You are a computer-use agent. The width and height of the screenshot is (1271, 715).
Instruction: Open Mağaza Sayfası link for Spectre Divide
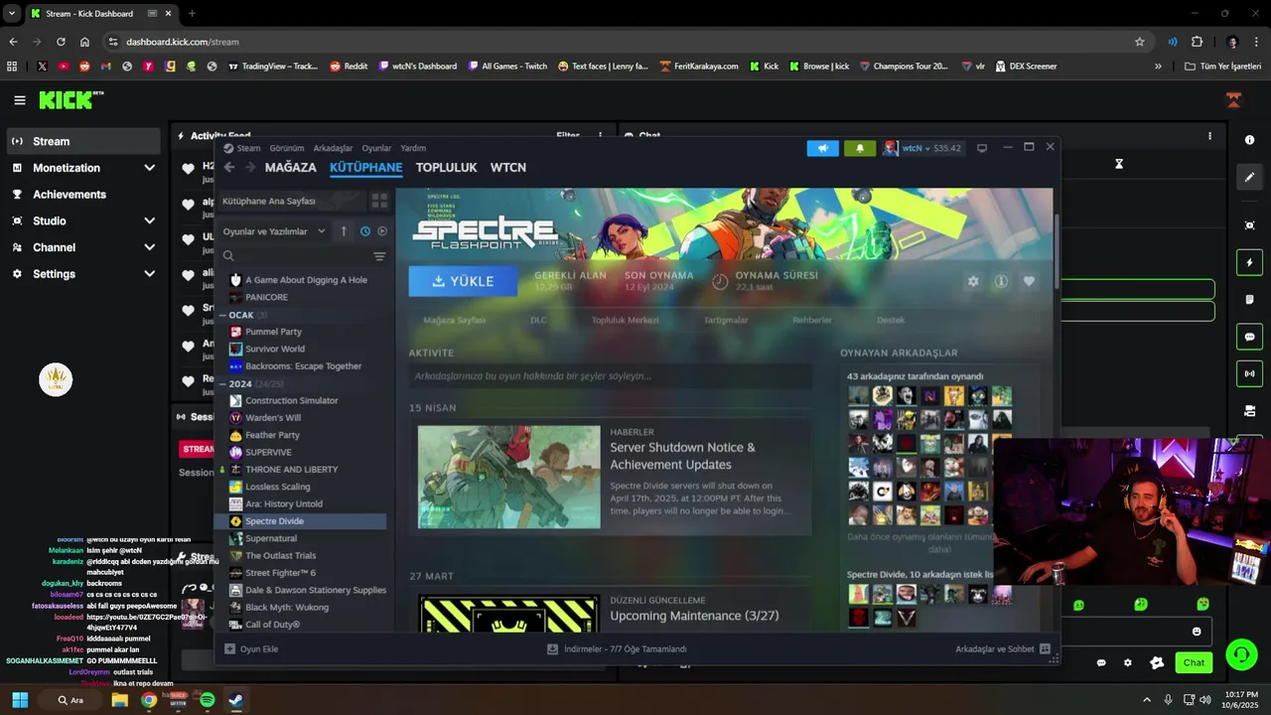point(455,320)
